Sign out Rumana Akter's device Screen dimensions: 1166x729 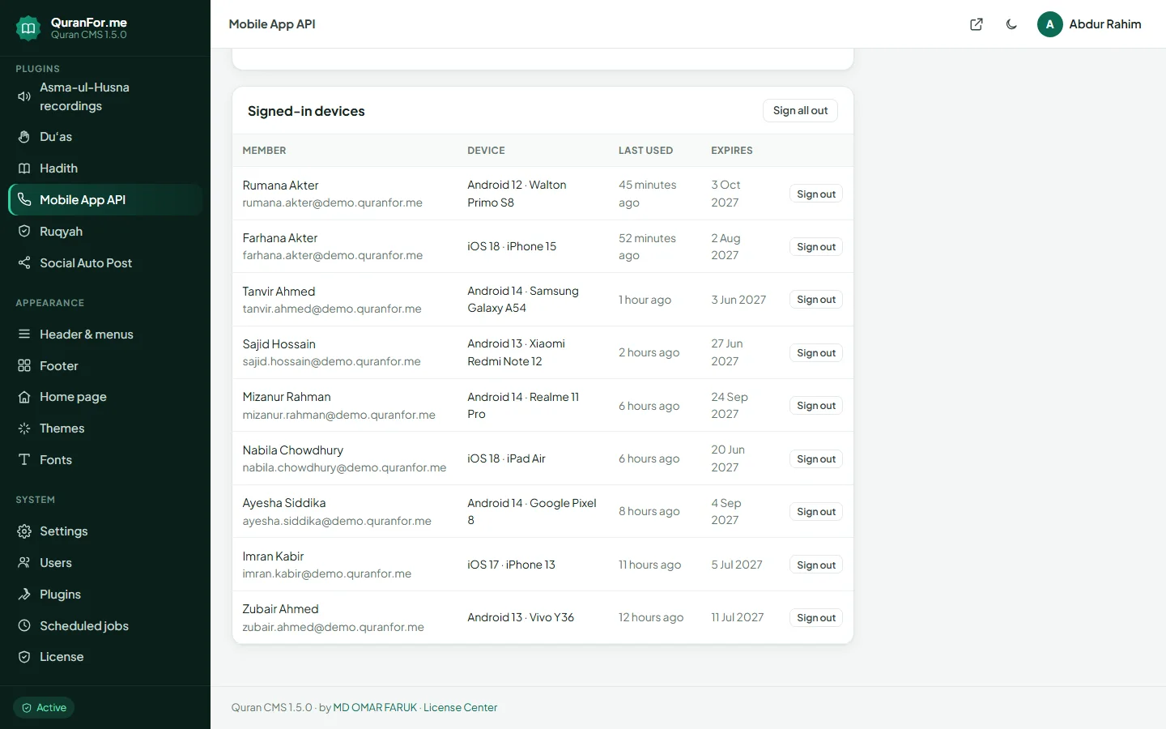click(816, 194)
